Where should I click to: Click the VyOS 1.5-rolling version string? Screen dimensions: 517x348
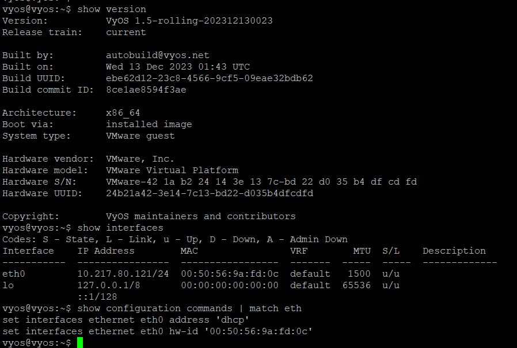click(x=189, y=21)
